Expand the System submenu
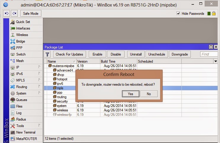Image resolution: width=220 pixels, height=143 pixels. pos(39,93)
